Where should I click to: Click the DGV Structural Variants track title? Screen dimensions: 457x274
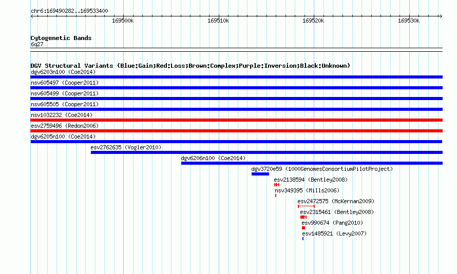[x=191, y=66]
